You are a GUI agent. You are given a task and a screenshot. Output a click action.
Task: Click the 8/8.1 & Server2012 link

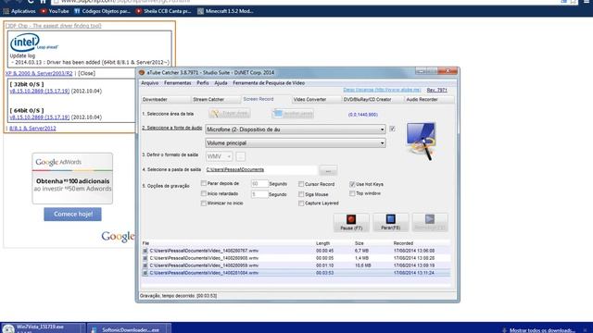pos(32,129)
